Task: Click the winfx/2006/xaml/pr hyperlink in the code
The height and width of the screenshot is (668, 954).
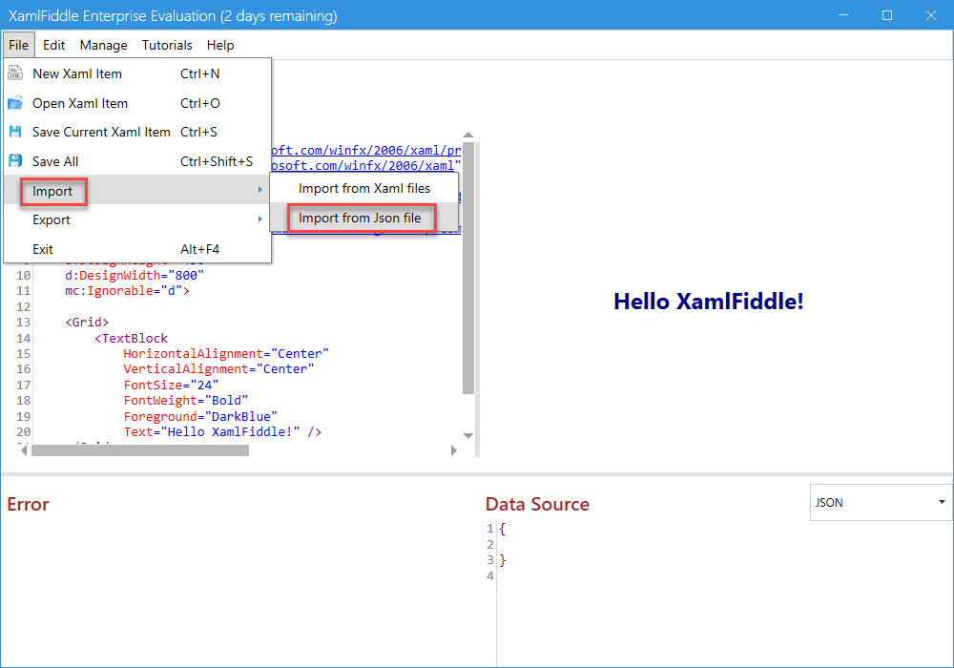Action: click(366, 150)
